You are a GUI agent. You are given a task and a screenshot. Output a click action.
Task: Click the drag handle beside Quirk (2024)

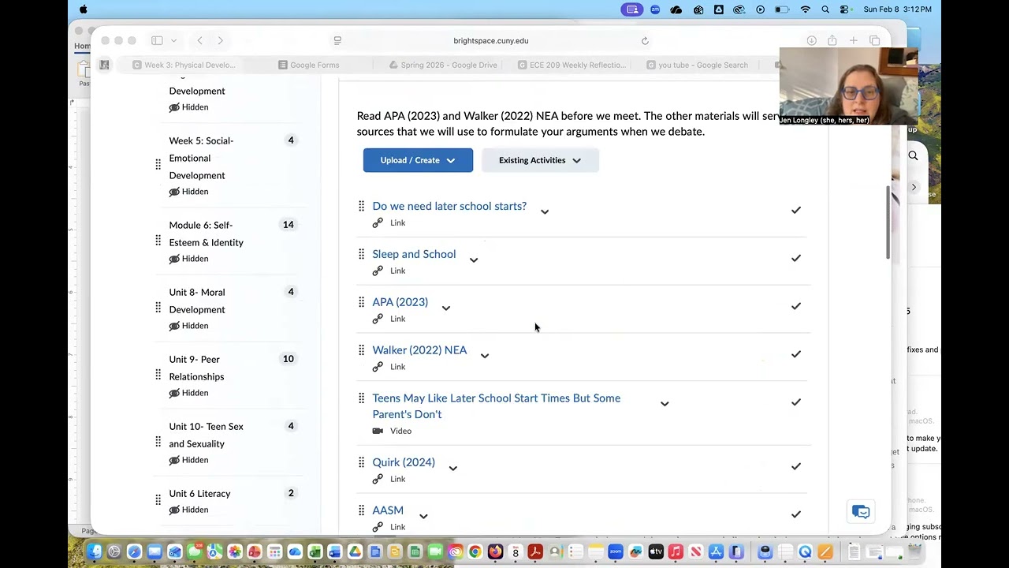tap(361, 462)
